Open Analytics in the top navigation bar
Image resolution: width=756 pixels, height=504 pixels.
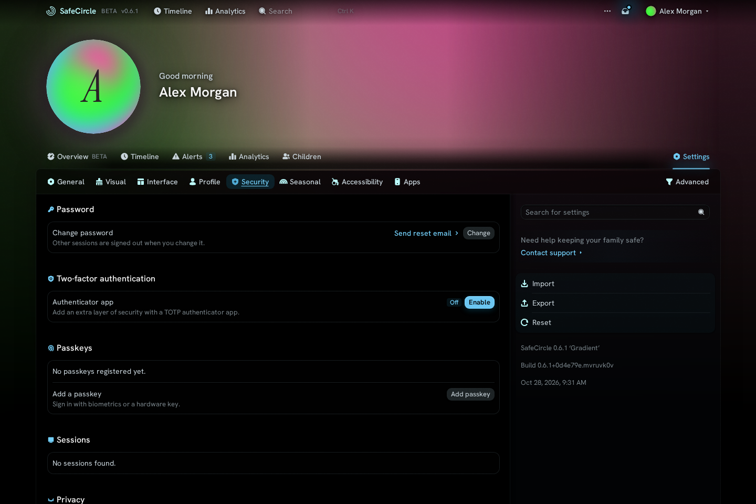click(x=225, y=11)
